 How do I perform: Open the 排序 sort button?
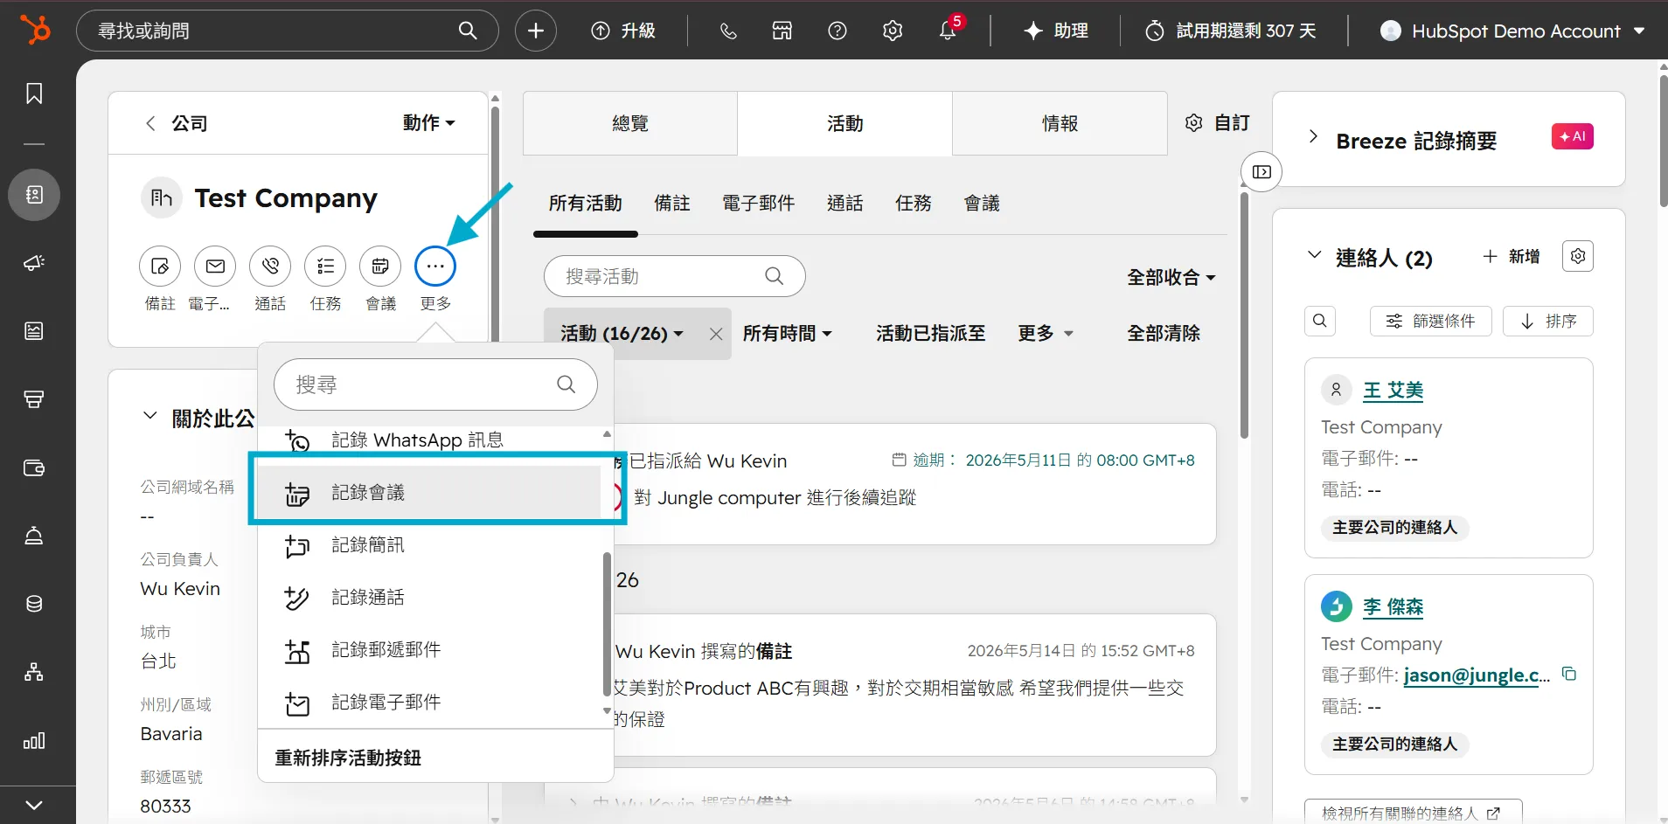[1547, 321]
